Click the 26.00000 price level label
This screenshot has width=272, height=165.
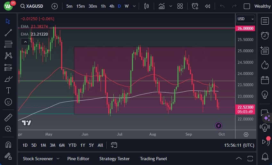(x=245, y=29)
